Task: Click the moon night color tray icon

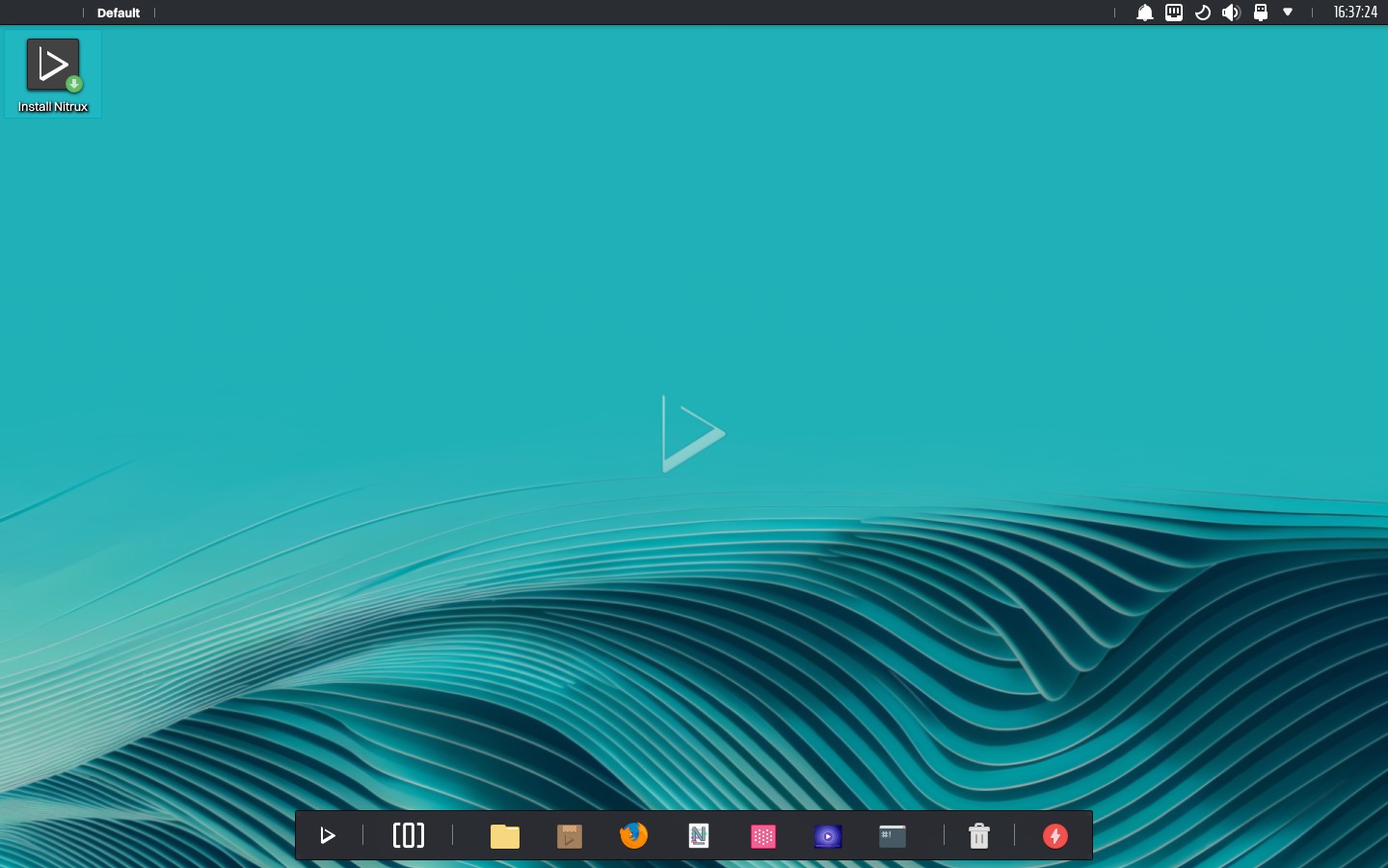Action: [1203, 13]
